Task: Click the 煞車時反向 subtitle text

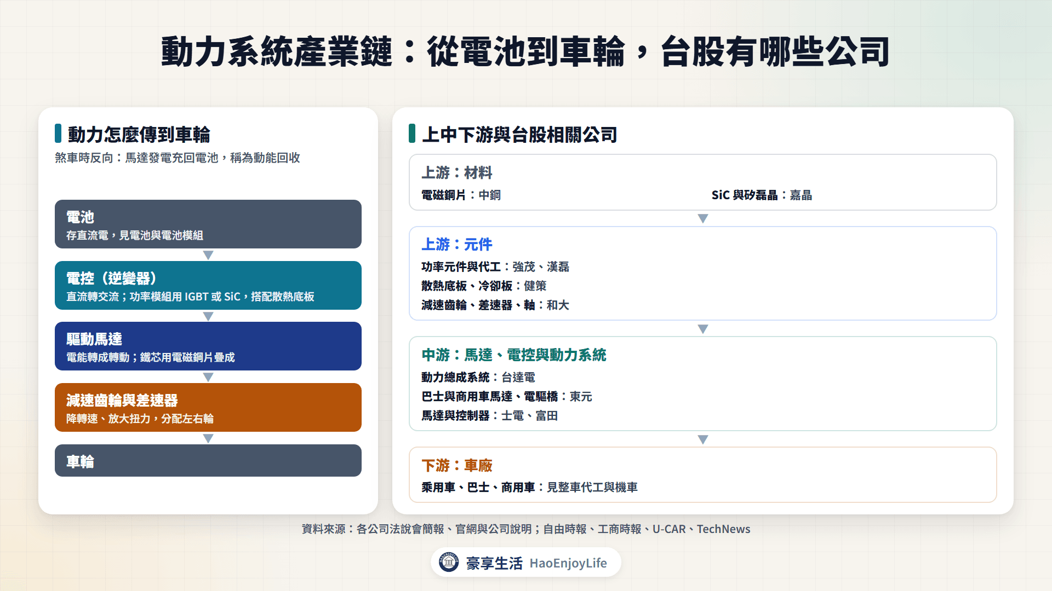Action: click(x=178, y=158)
